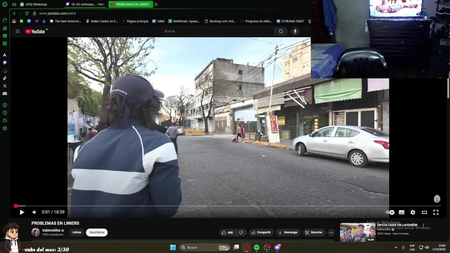This screenshot has height=253, width=450.
Task: Mute the video volume
Action: 34,212
